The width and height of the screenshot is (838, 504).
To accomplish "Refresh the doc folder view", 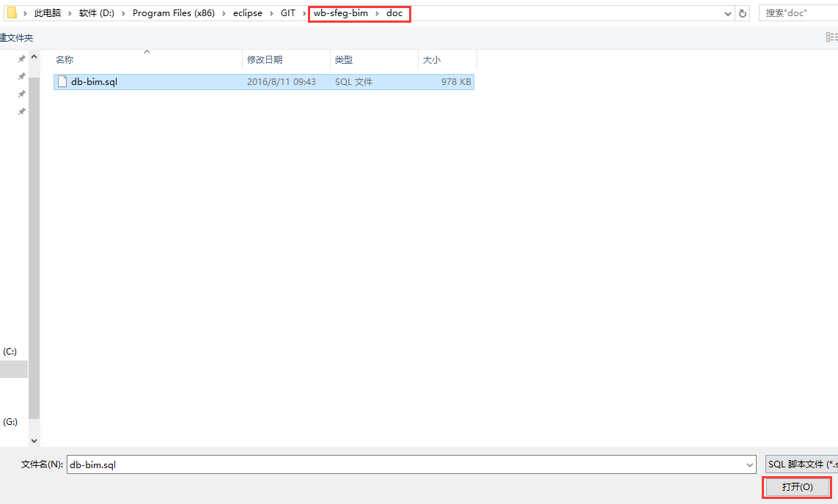I will pos(743,13).
